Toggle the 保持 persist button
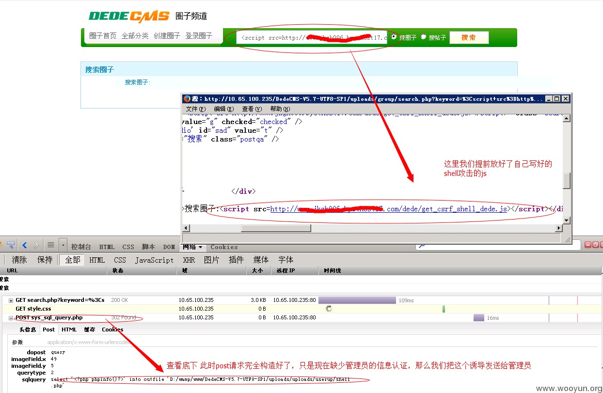The height and width of the screenshot is (393, 603). coord(45,260)
